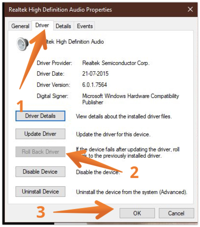Click the Roll Back Driver button
This screenshot has width=200, height=227.
point(40,152)
